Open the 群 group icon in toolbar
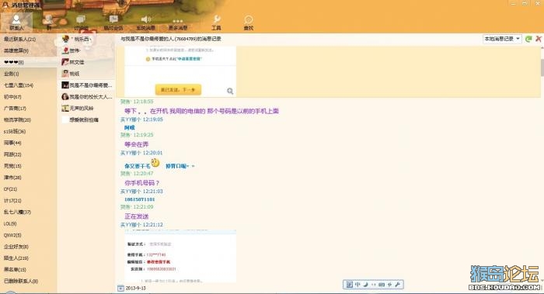 [x=48, y=22]
